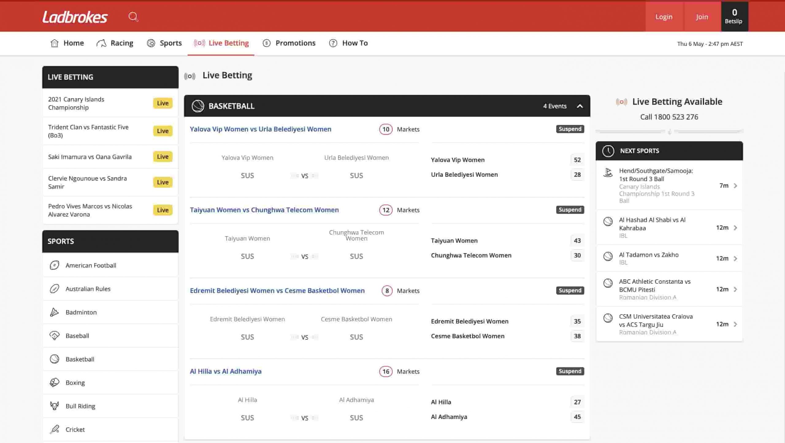
Task: Click the Promotions dollar icon
Action: click(x=266, y=43)
